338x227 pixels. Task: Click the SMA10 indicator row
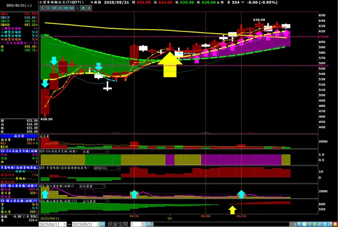coord(19,17)
